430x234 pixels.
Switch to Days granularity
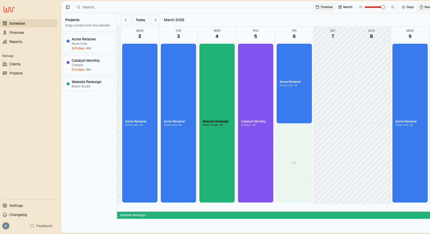tap(407, 7)
